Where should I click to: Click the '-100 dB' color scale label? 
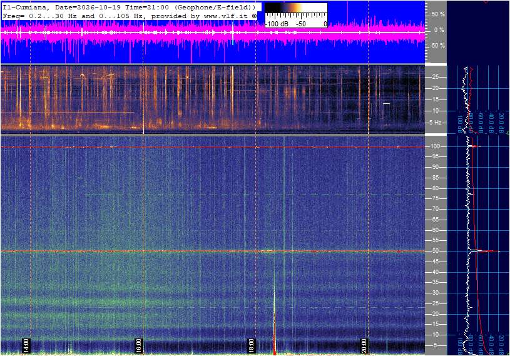277,24
